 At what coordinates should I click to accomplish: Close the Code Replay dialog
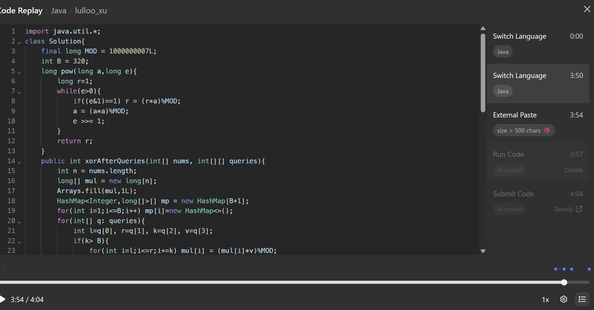(x=587, y=9)
